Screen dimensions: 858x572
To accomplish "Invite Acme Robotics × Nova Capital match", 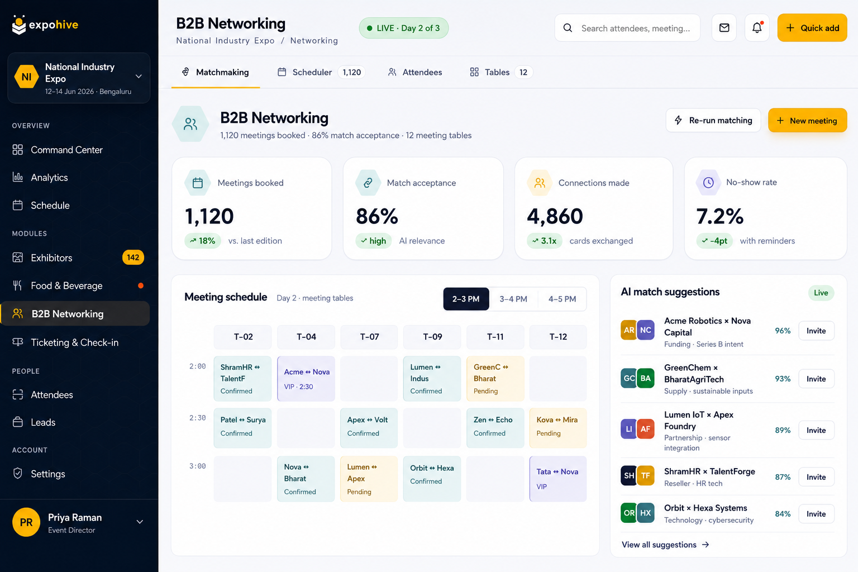I will (x=816, y=331).
